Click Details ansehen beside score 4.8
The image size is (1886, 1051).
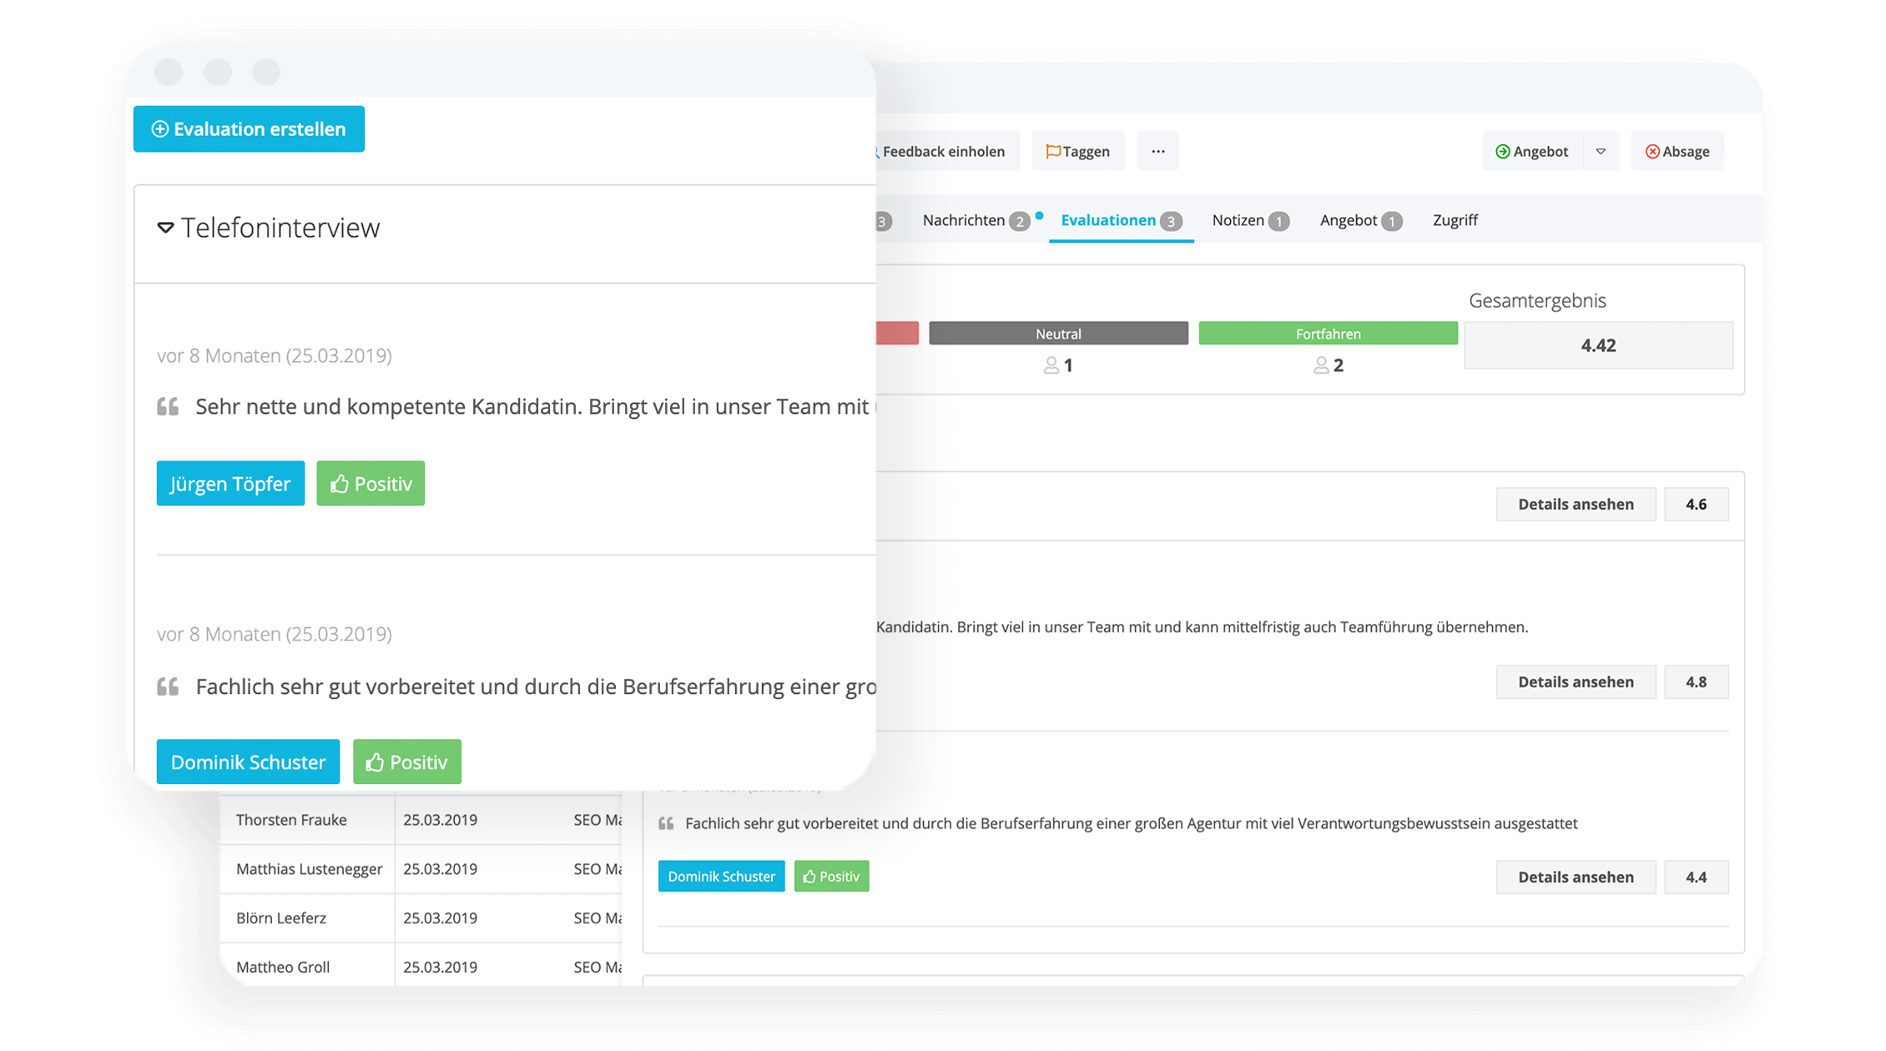click(1576, 682)
